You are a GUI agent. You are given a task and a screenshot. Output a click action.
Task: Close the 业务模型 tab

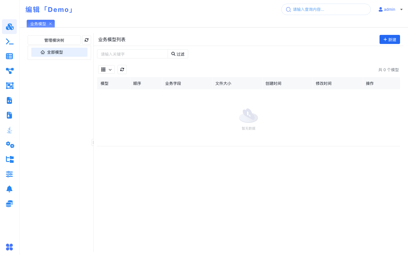point(50,24)
